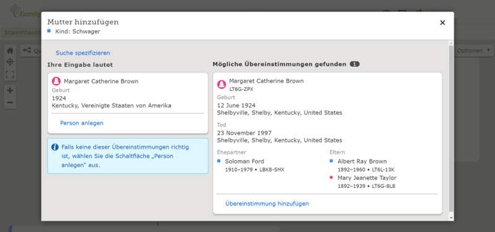
Task: Click Person anlegen link
Action: pos(82,123)
